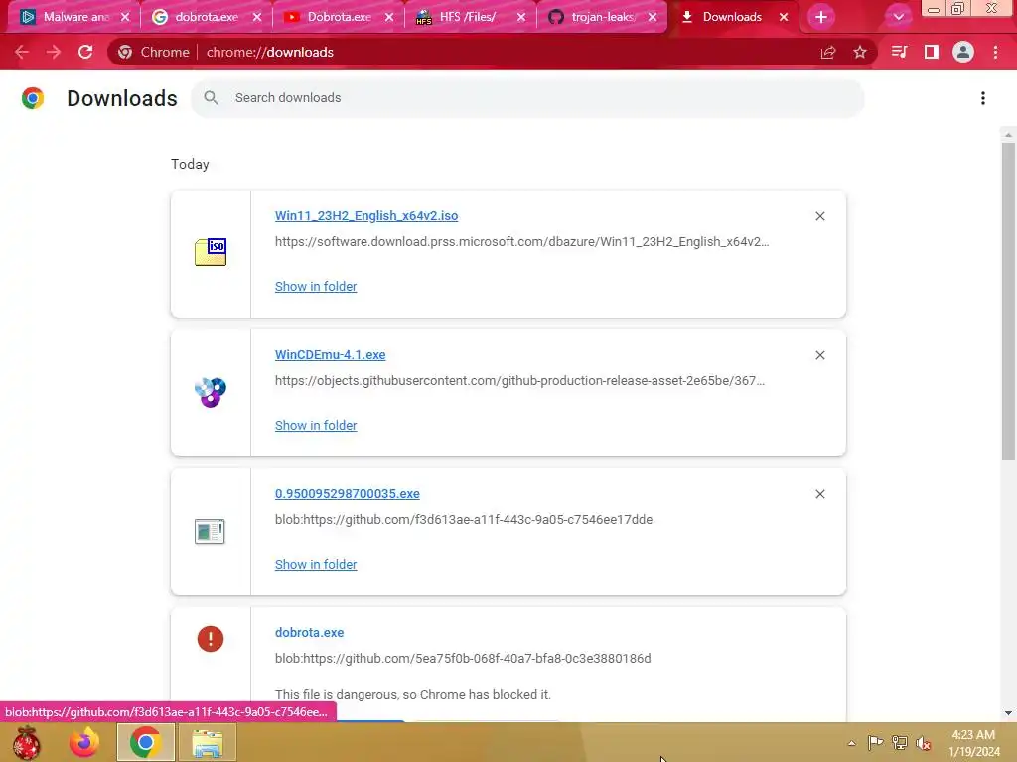Switch to the trojan-leaks GitHub tab
1017x762 pixels.
pyautogui.click(x=593, y=17)
